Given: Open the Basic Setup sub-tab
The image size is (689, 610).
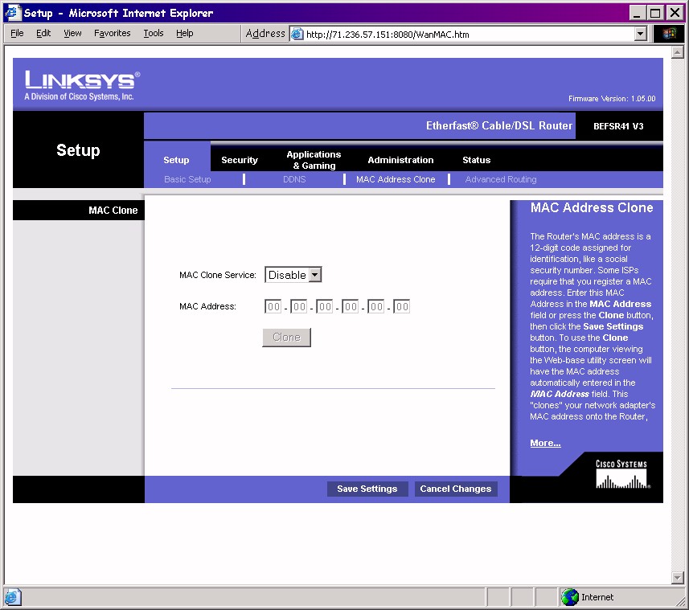Looking at the screenshot, I should coord(187,179).
